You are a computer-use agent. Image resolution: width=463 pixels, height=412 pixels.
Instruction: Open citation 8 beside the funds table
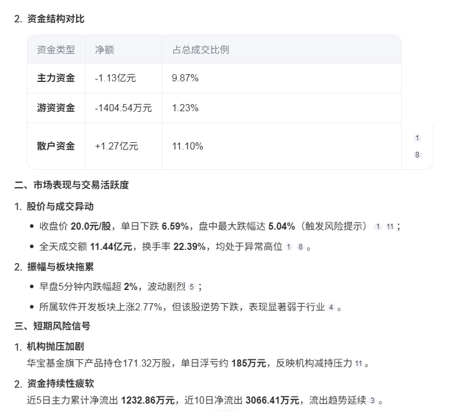(417, 155)
